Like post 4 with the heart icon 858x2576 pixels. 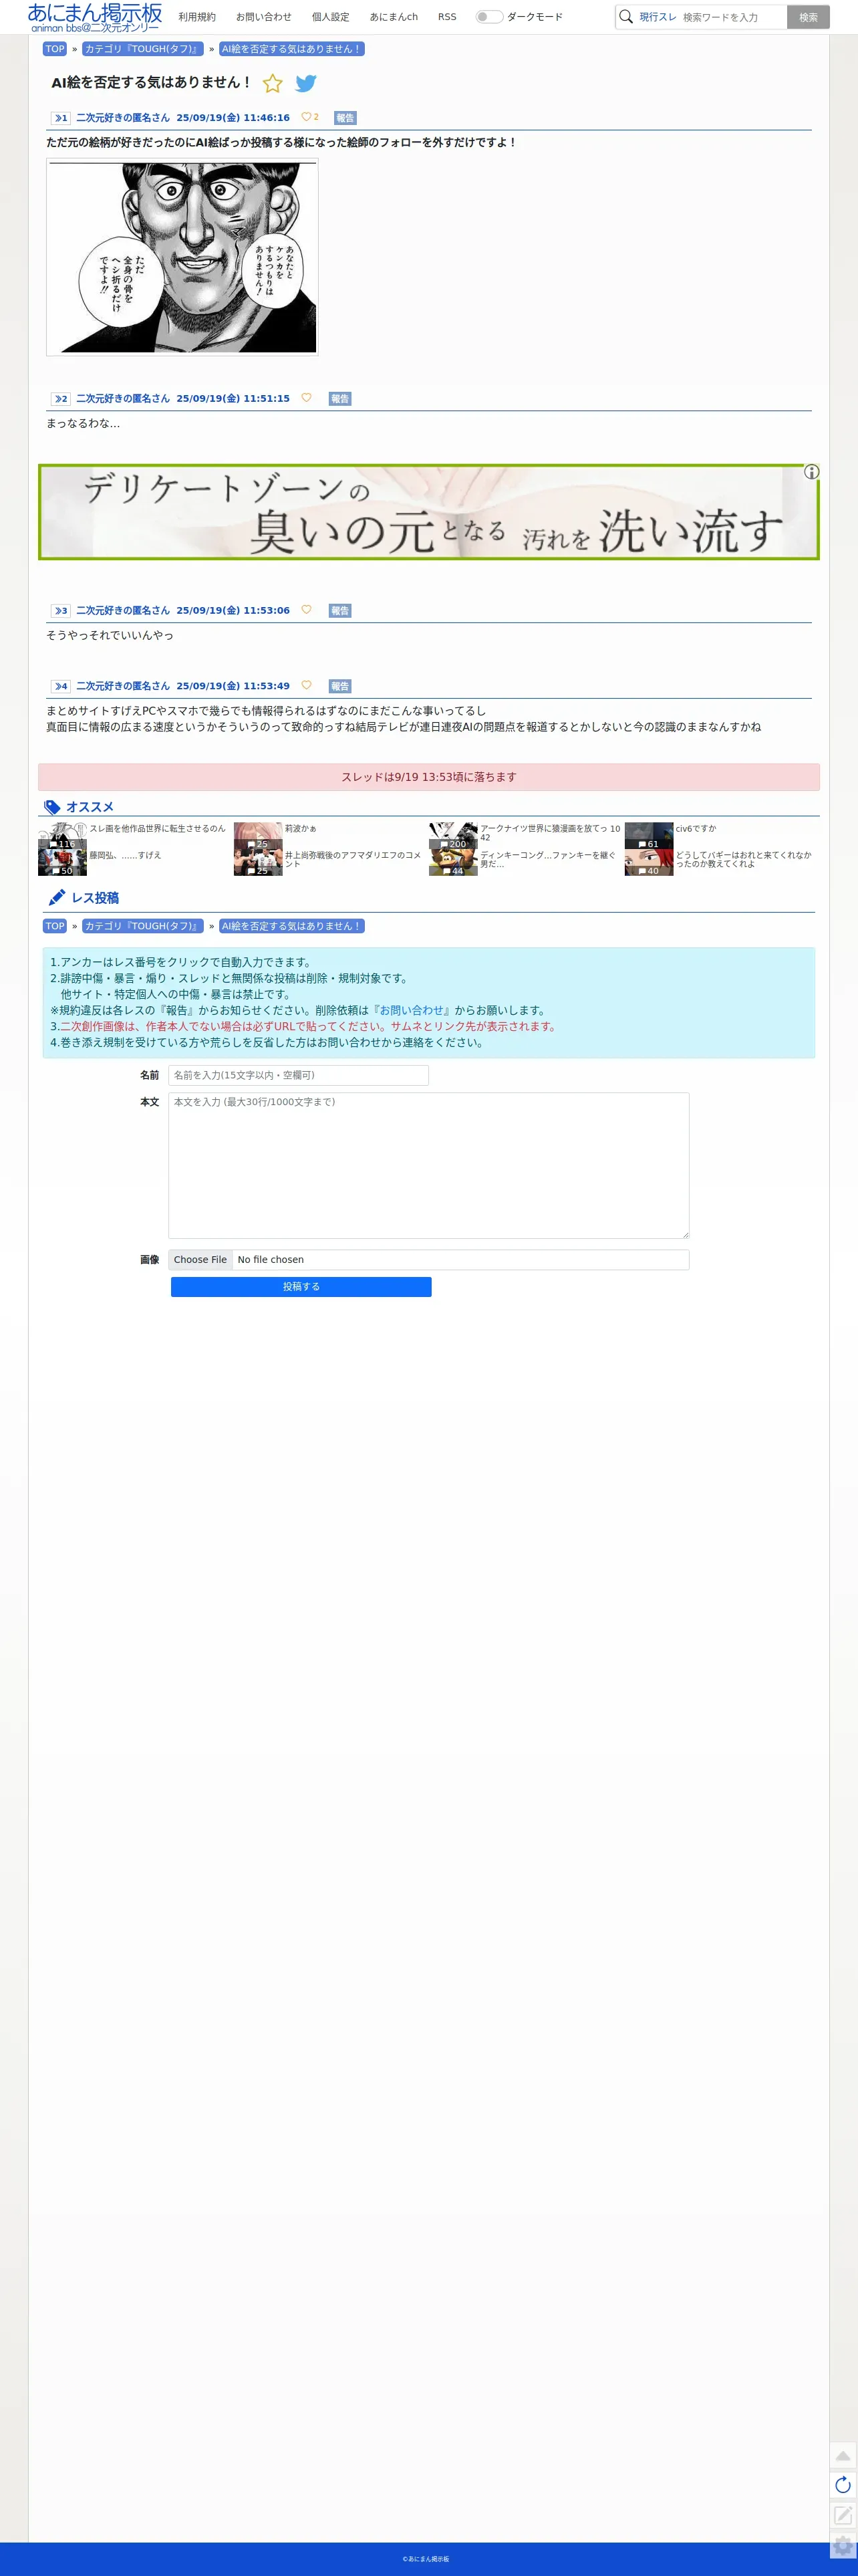click(x=306, y=686)
